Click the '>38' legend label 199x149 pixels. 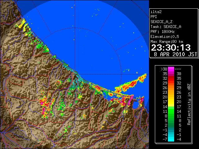click(x=164, y=69)
